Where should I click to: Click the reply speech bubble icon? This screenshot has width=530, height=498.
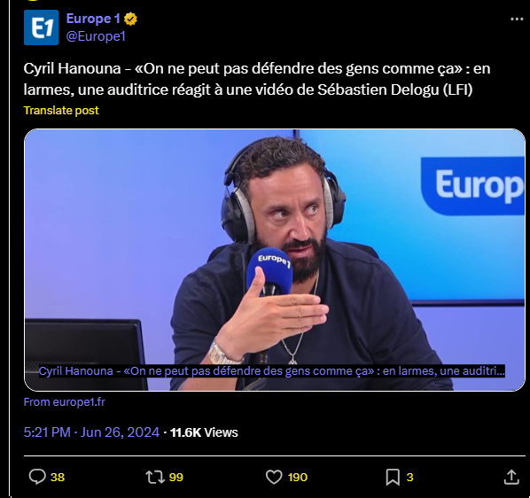tap(37, 477)
